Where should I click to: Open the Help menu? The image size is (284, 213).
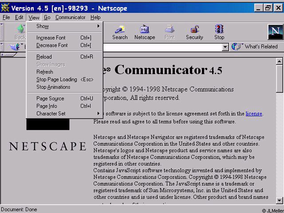coord(95,17)
